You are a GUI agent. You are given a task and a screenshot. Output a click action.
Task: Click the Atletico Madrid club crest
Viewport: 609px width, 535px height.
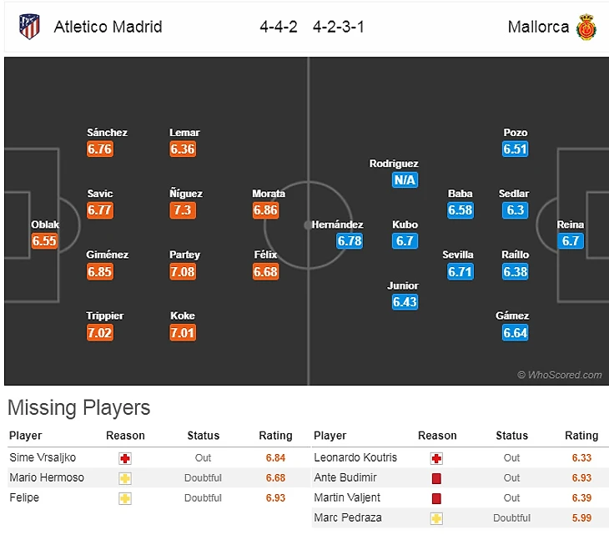point(29,27)
